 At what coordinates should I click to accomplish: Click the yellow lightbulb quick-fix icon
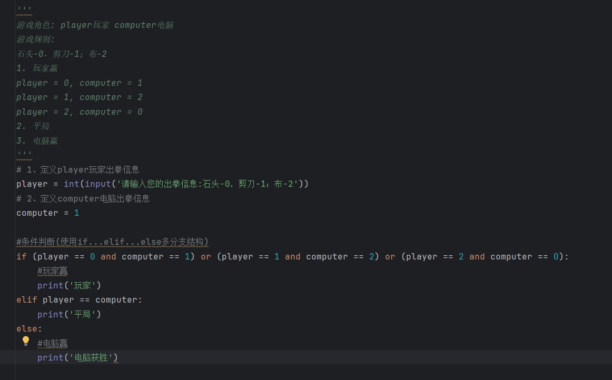(x=26, y=341)
